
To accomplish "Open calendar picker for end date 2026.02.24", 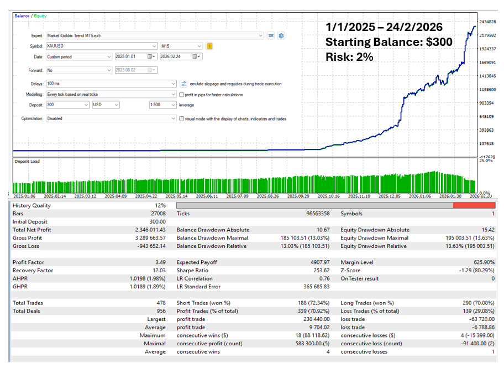I will [196, 56].
